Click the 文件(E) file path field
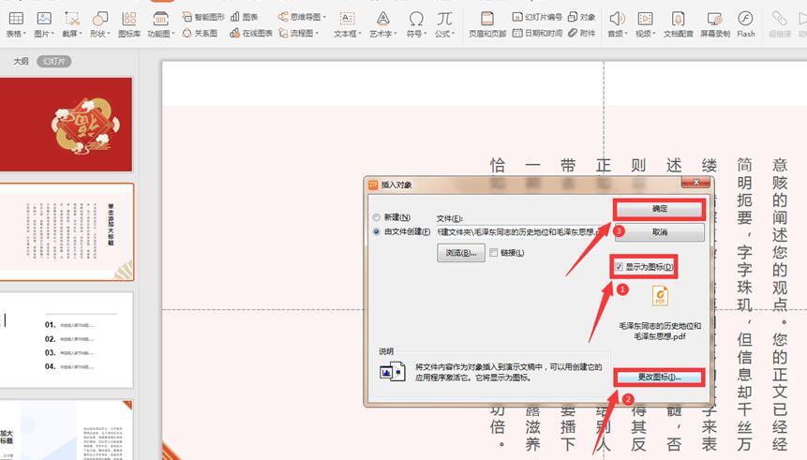807x460 pixels. click(x=521, y=232)
